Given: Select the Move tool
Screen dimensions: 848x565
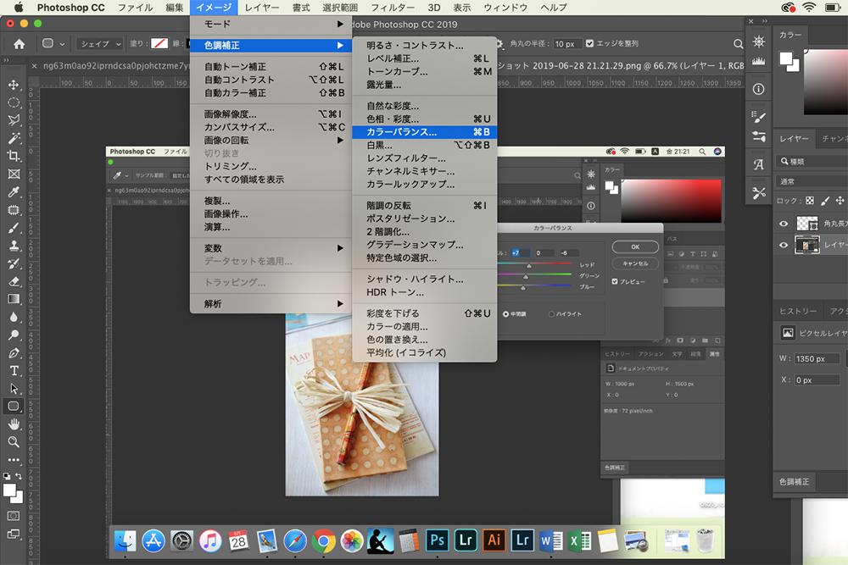Looking at the screenshot, I should click(14, 85).
